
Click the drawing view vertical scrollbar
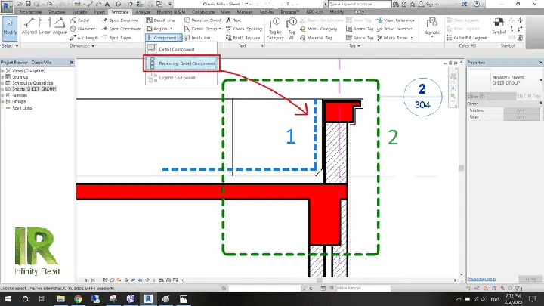click(461, 168)
